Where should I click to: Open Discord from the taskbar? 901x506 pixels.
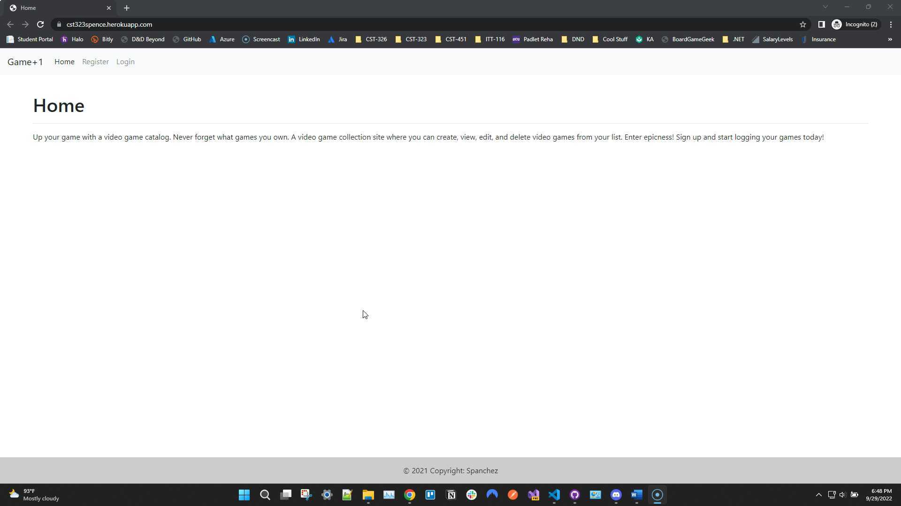(x=616, y=495)
